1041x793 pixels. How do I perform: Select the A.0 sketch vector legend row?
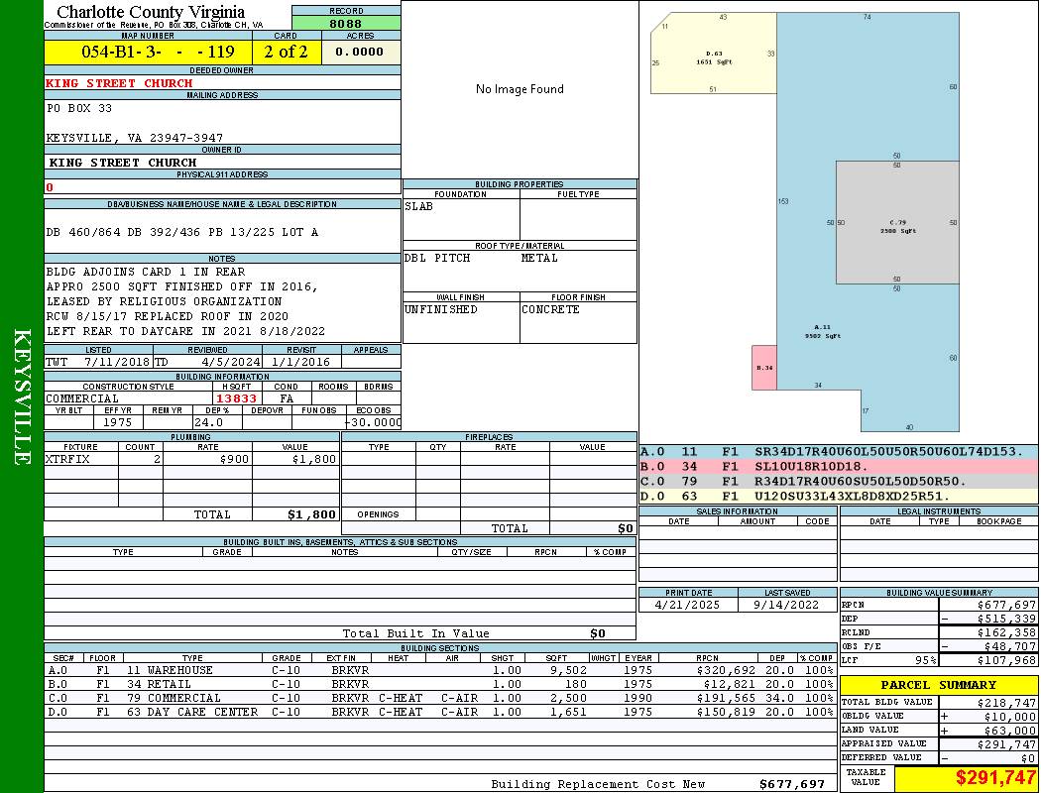click(x=839, y=452)
